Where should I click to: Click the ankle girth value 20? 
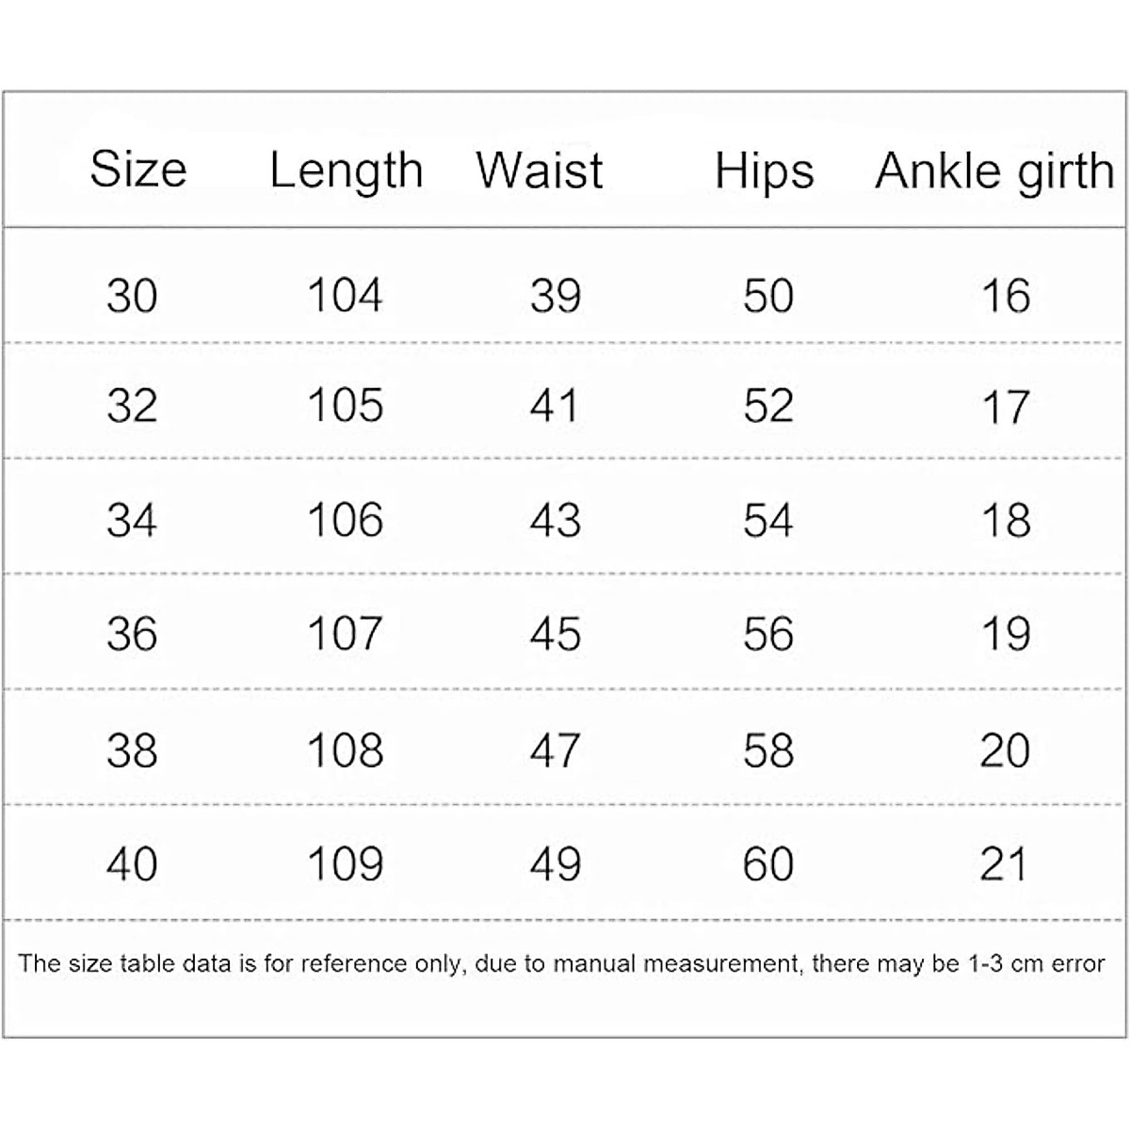pos(1006,751)
